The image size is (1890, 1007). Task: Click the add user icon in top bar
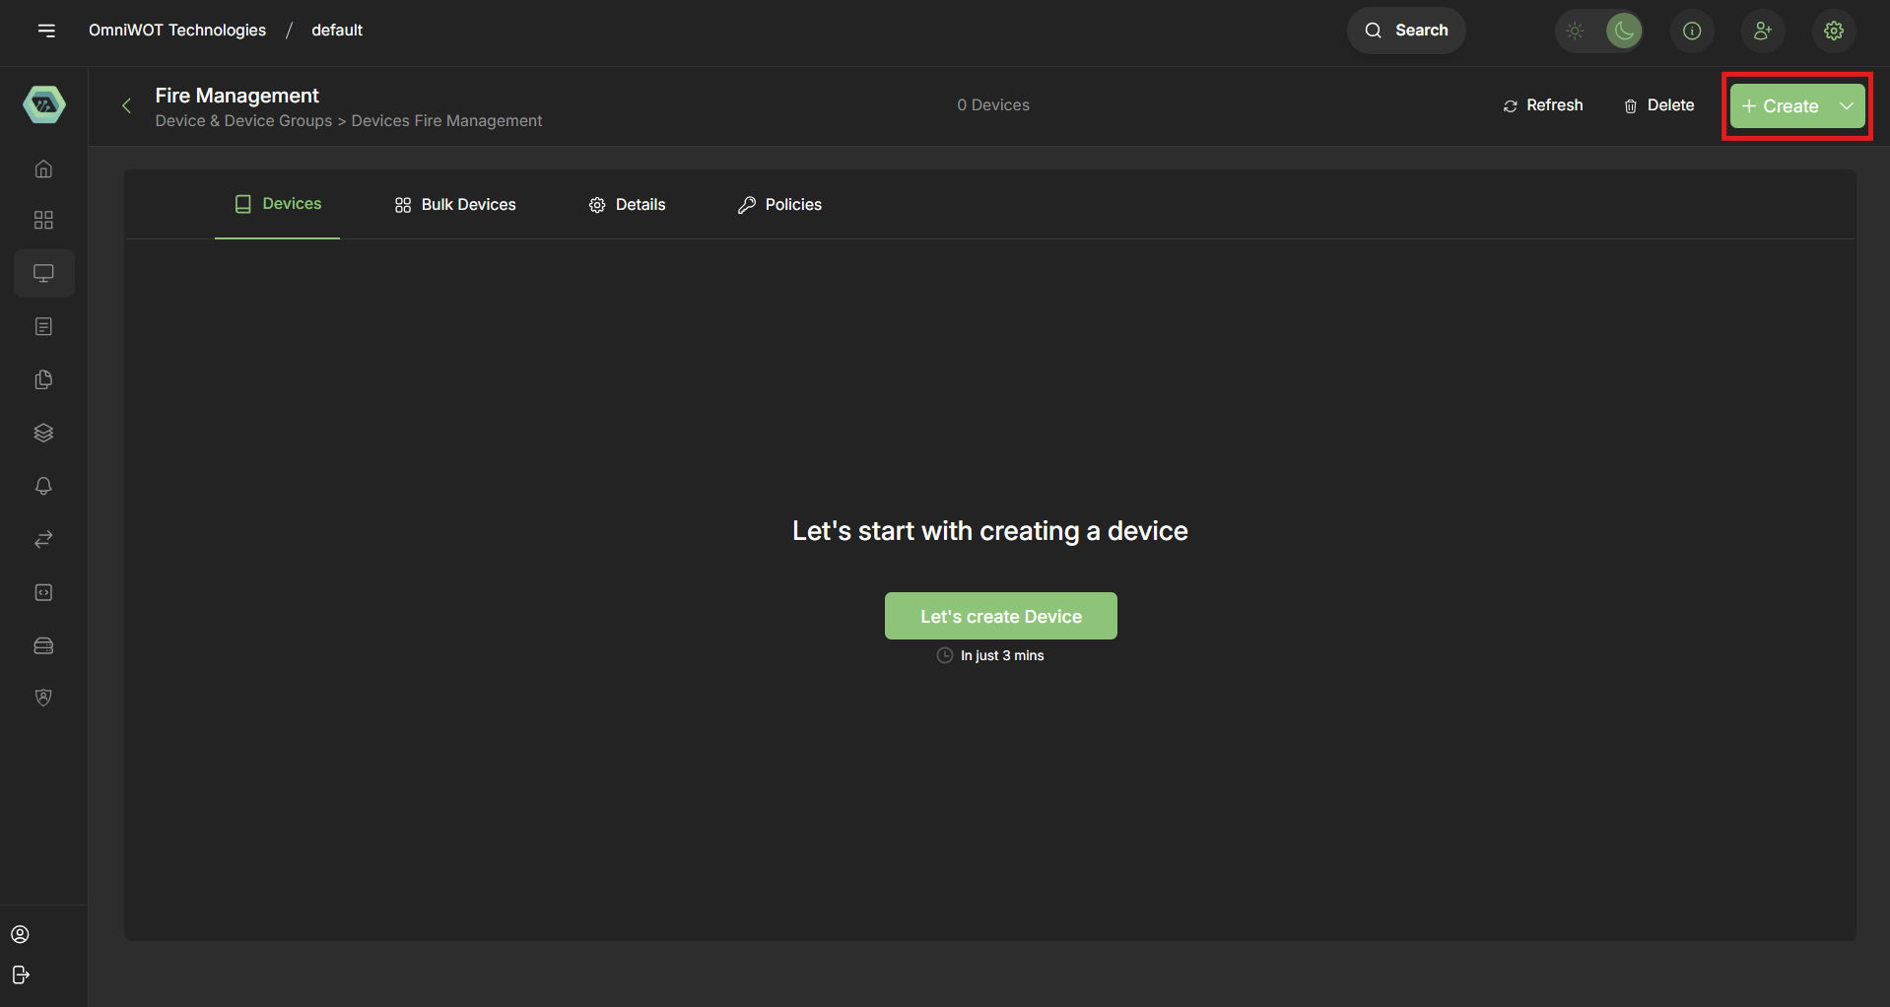click(1763, 31)
